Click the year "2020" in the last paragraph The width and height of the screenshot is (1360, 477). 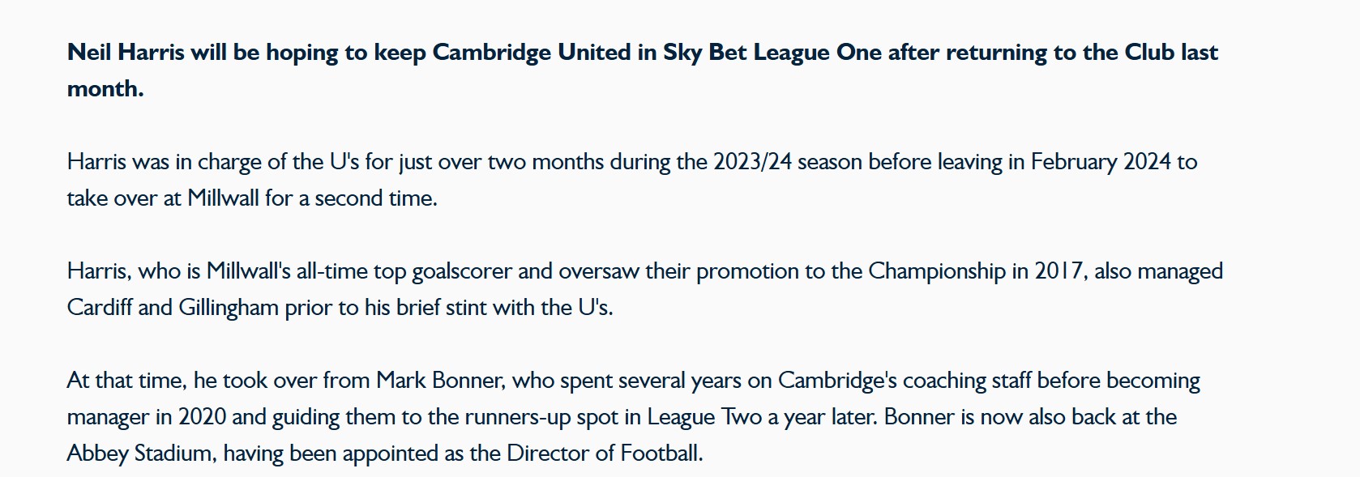tap(202, 417)
